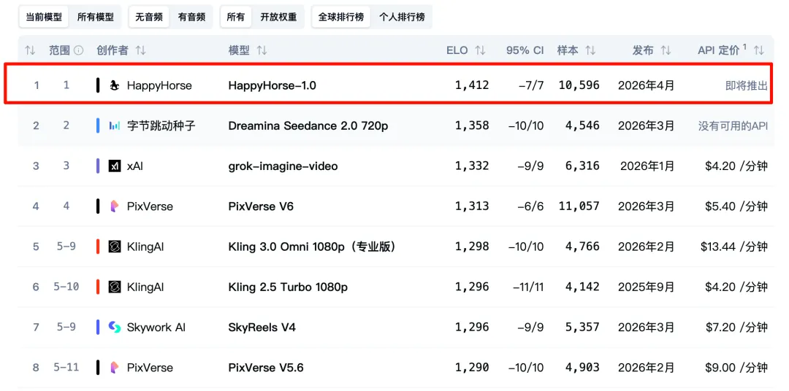Click PixVerse logo in PixVerse V6 row
Image resolution: width=789 pixels, height=391 pixels.
[115, 206]
